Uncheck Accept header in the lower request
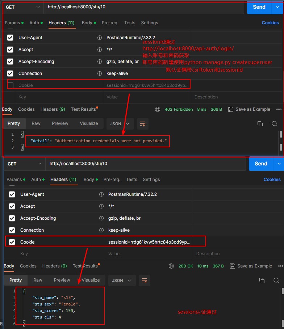Image resolution: width=284 pixels, height=329 pixels. pyautogui.click(x=12, y=206)
